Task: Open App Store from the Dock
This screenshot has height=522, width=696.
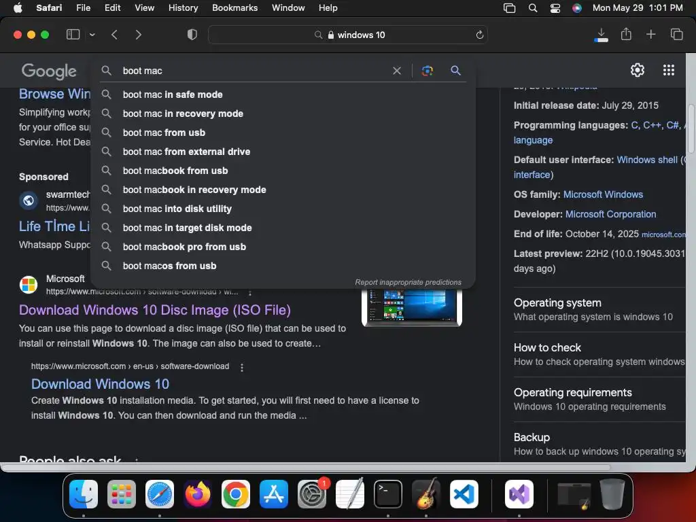Action: (274, 494)
